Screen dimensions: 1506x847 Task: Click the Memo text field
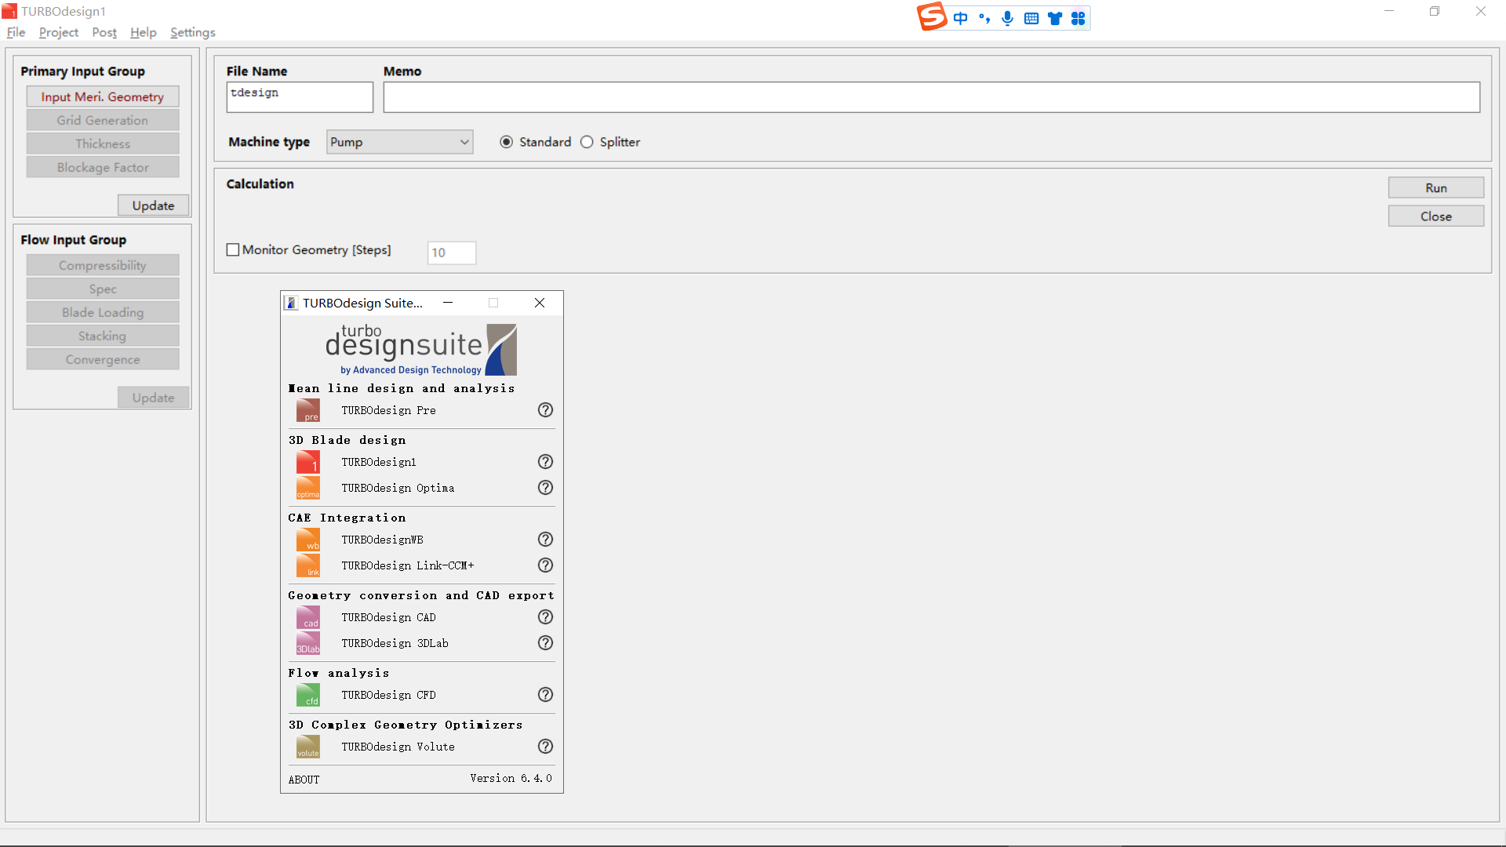(931, 97)
